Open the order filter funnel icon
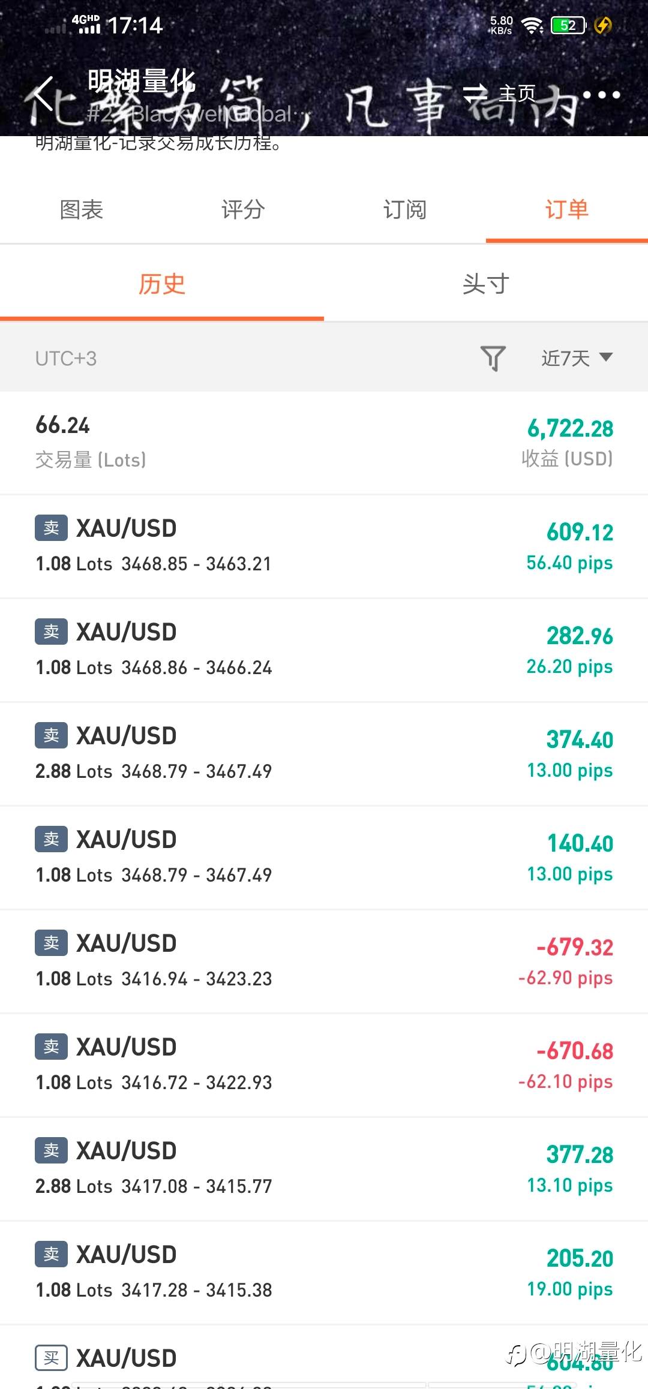The width and height of the screenshot is (648, 1389). tap(493, 358)
